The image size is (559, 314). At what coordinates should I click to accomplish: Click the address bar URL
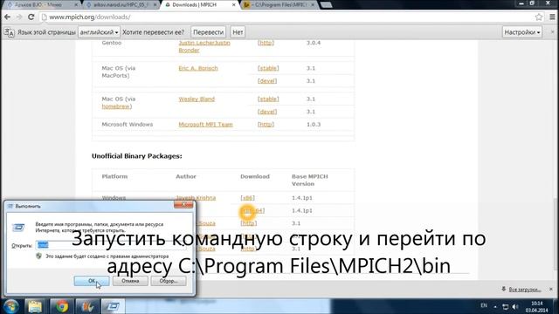point(89,17)
